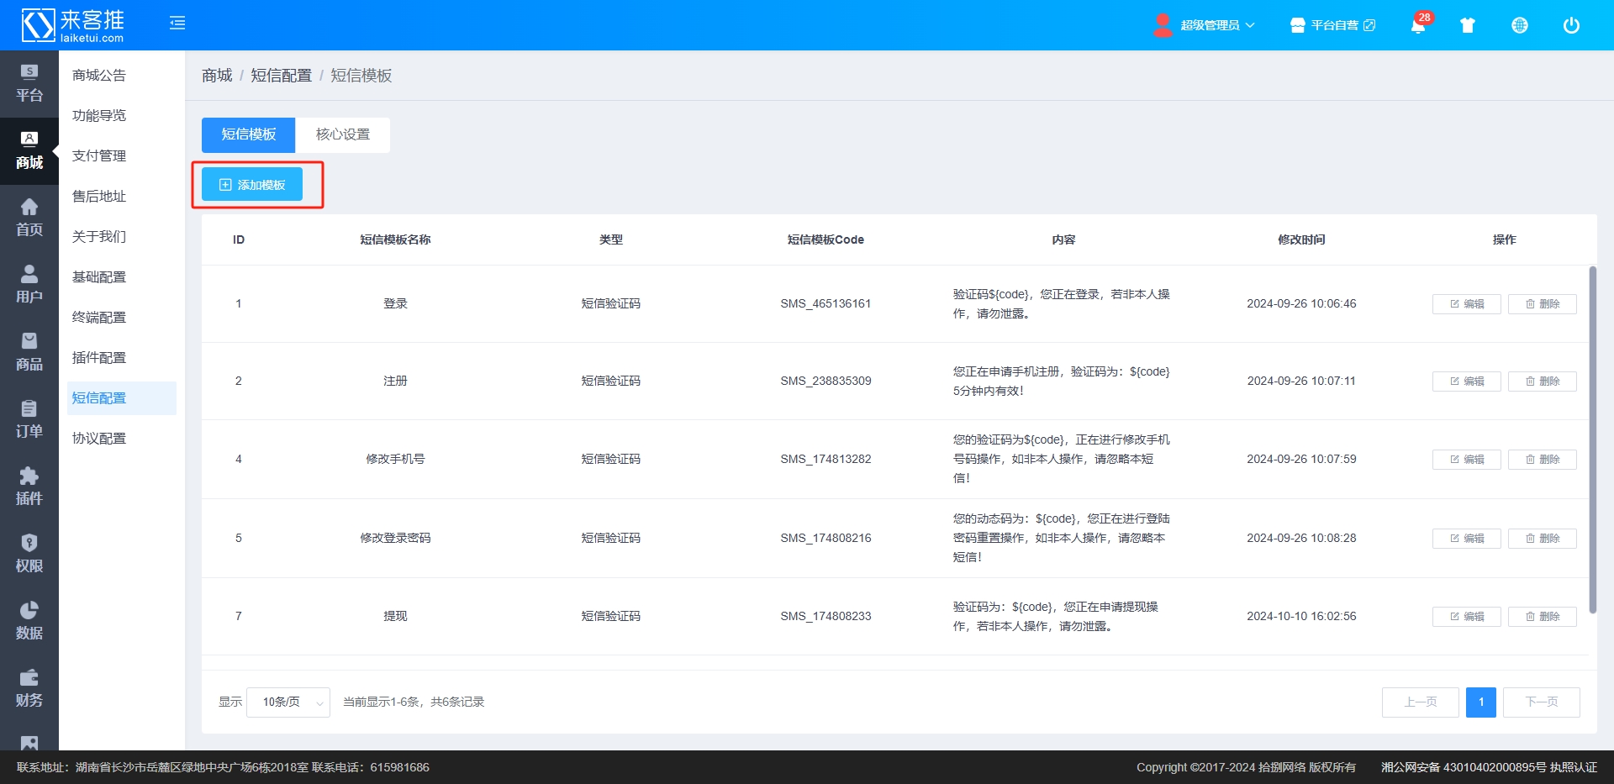Open the 权限 shield icon in sidebar

pyautogui.click(x=29, y=554)
